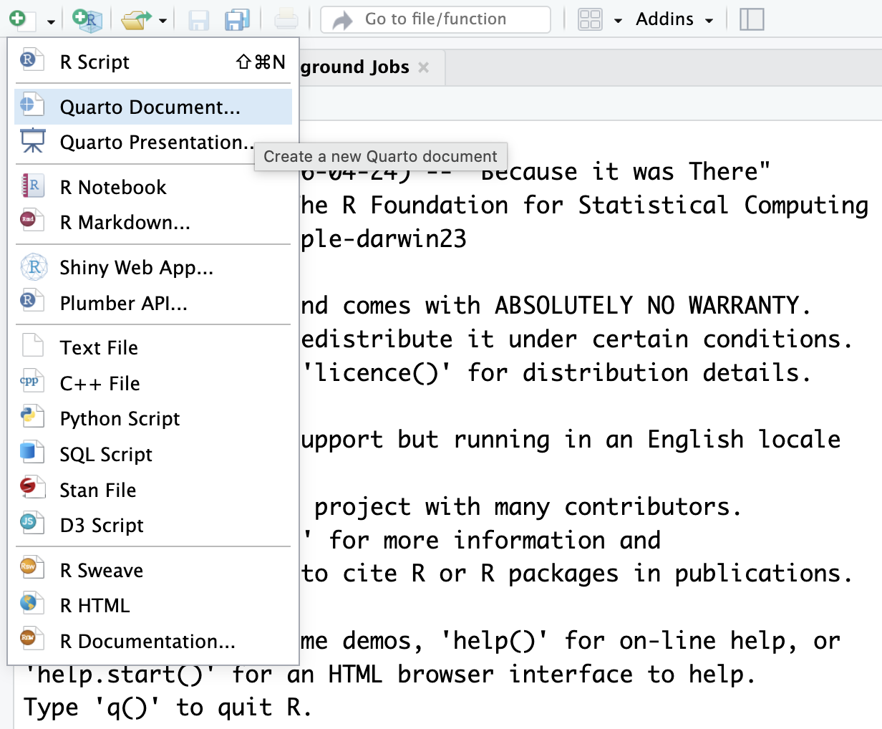Select R Notebook menu entry
This screenshot has height=729, width=882.
point(153,187)
